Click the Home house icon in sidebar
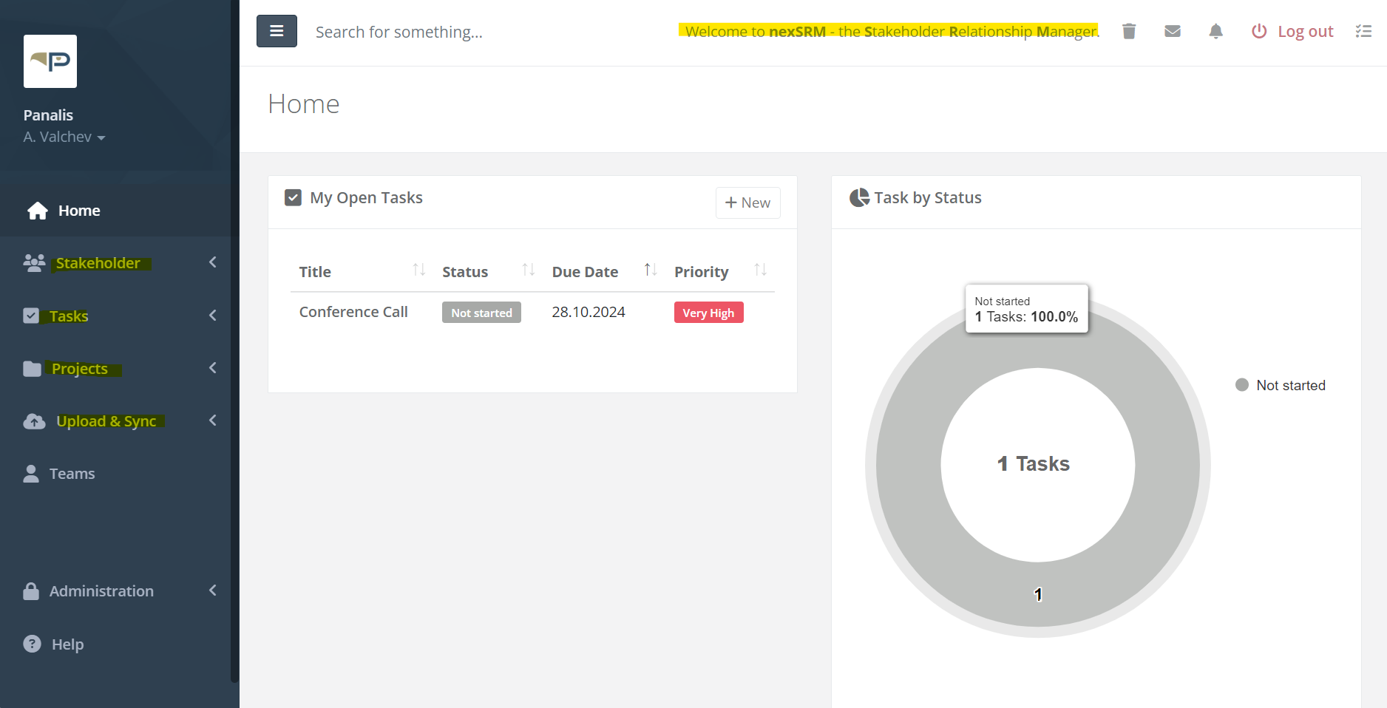Screen dimensions: 1387x708 click(x=38, y=211)
